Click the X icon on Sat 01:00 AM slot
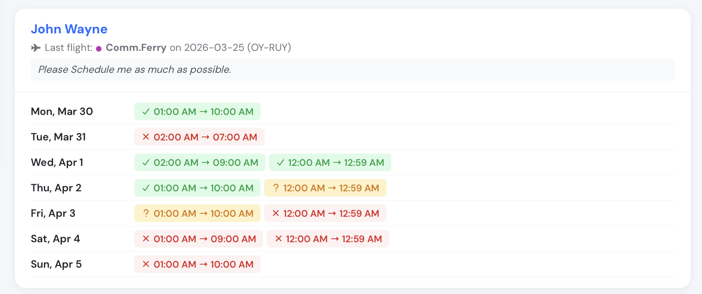The height and width of the screenshot is (294, 702). [x=146, y=239]
